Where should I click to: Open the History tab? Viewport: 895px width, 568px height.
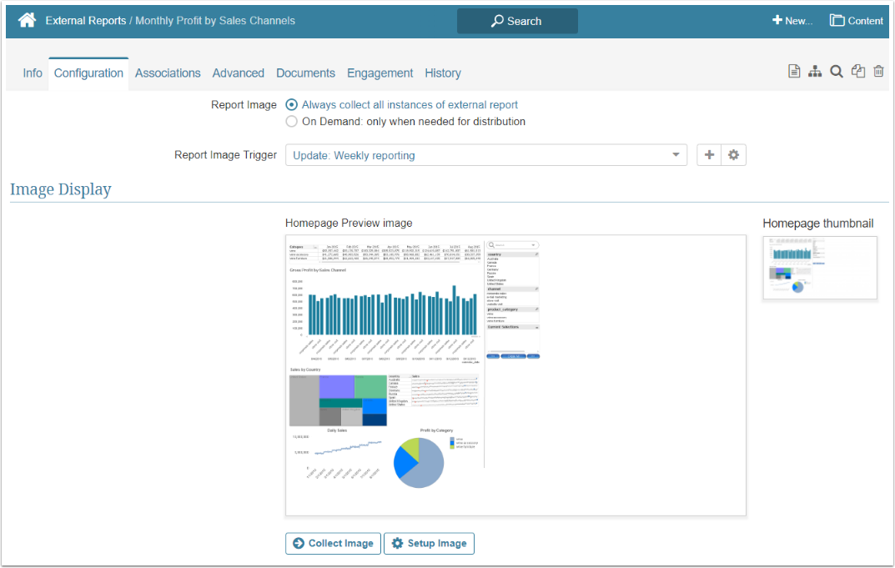point(442,73)
